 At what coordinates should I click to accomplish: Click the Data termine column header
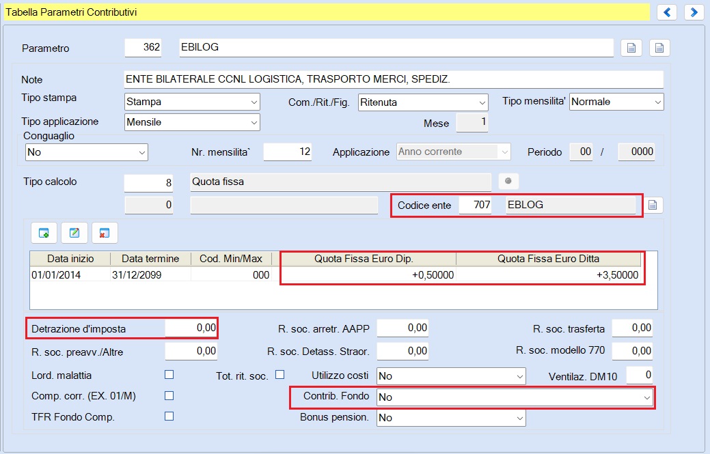coord(150,259)
